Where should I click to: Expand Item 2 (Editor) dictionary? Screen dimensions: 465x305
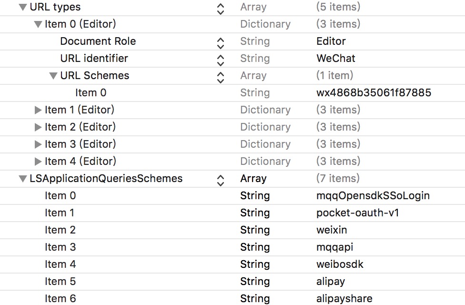[38, 127]
